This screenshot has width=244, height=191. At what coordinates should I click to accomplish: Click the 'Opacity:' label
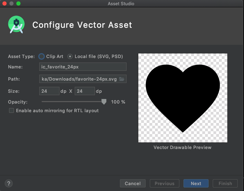point(18,102)
